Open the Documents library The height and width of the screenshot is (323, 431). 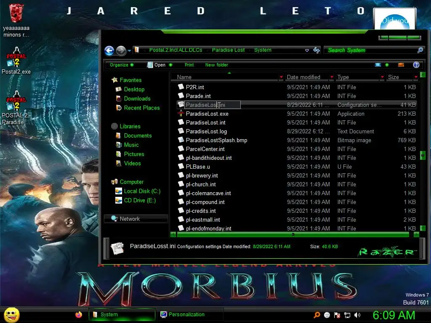click(138, 136)
